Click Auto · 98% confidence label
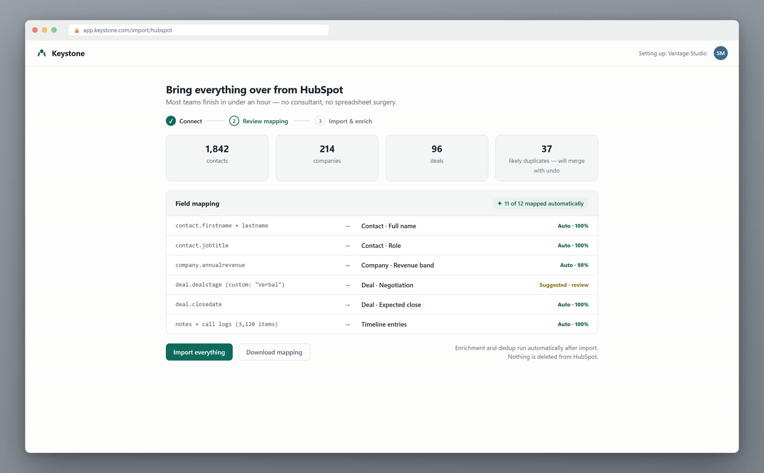 pyautogui.click(x=574, y=265)
